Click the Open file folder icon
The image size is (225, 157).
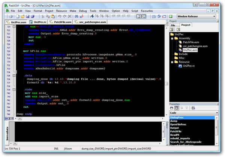(x=22, y=17)
